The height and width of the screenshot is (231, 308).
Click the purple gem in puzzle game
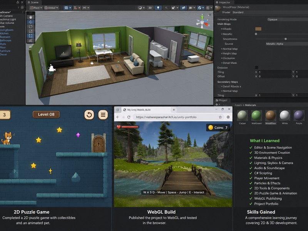78,135
